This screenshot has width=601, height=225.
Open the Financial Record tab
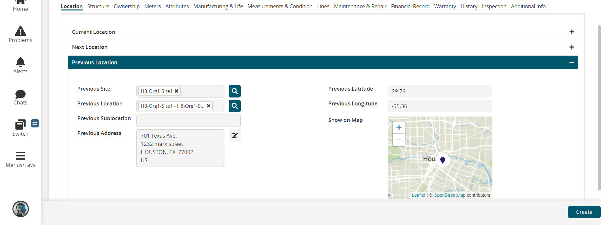tap(410, 6)
